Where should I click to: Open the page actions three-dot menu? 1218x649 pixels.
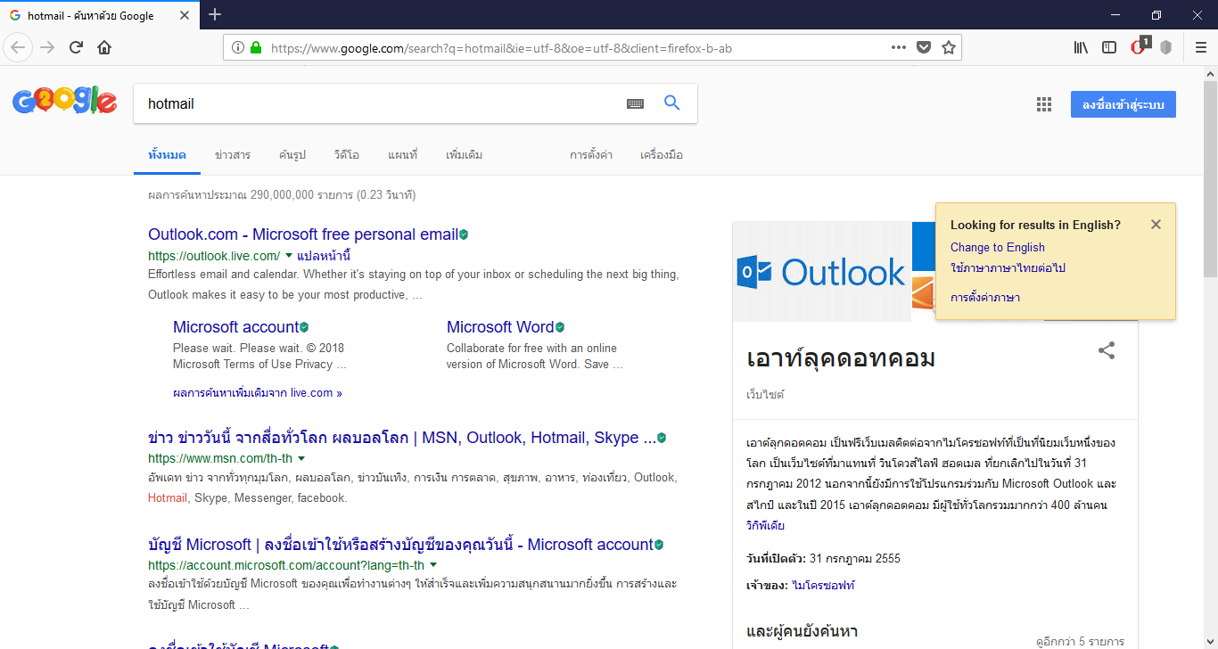pos(898,48)
